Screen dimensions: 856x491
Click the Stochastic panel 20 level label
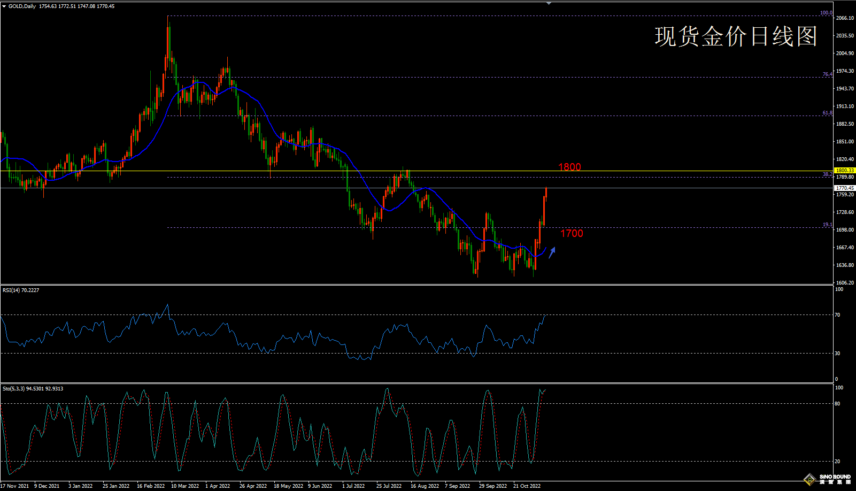click(838, 462)
